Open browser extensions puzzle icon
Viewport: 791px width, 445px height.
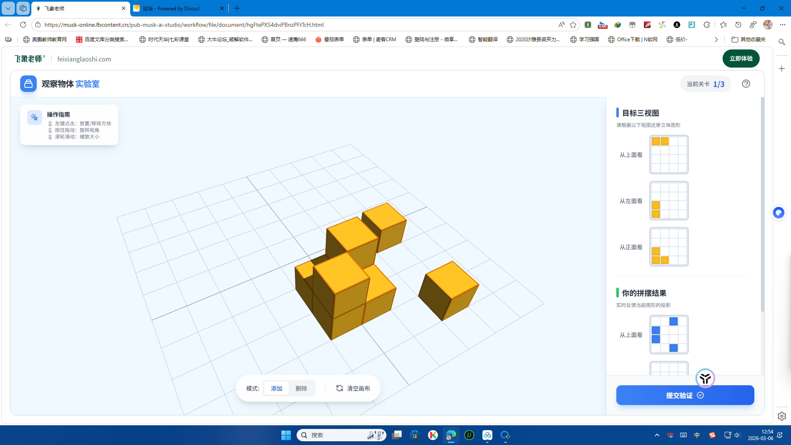click(707, 25)
